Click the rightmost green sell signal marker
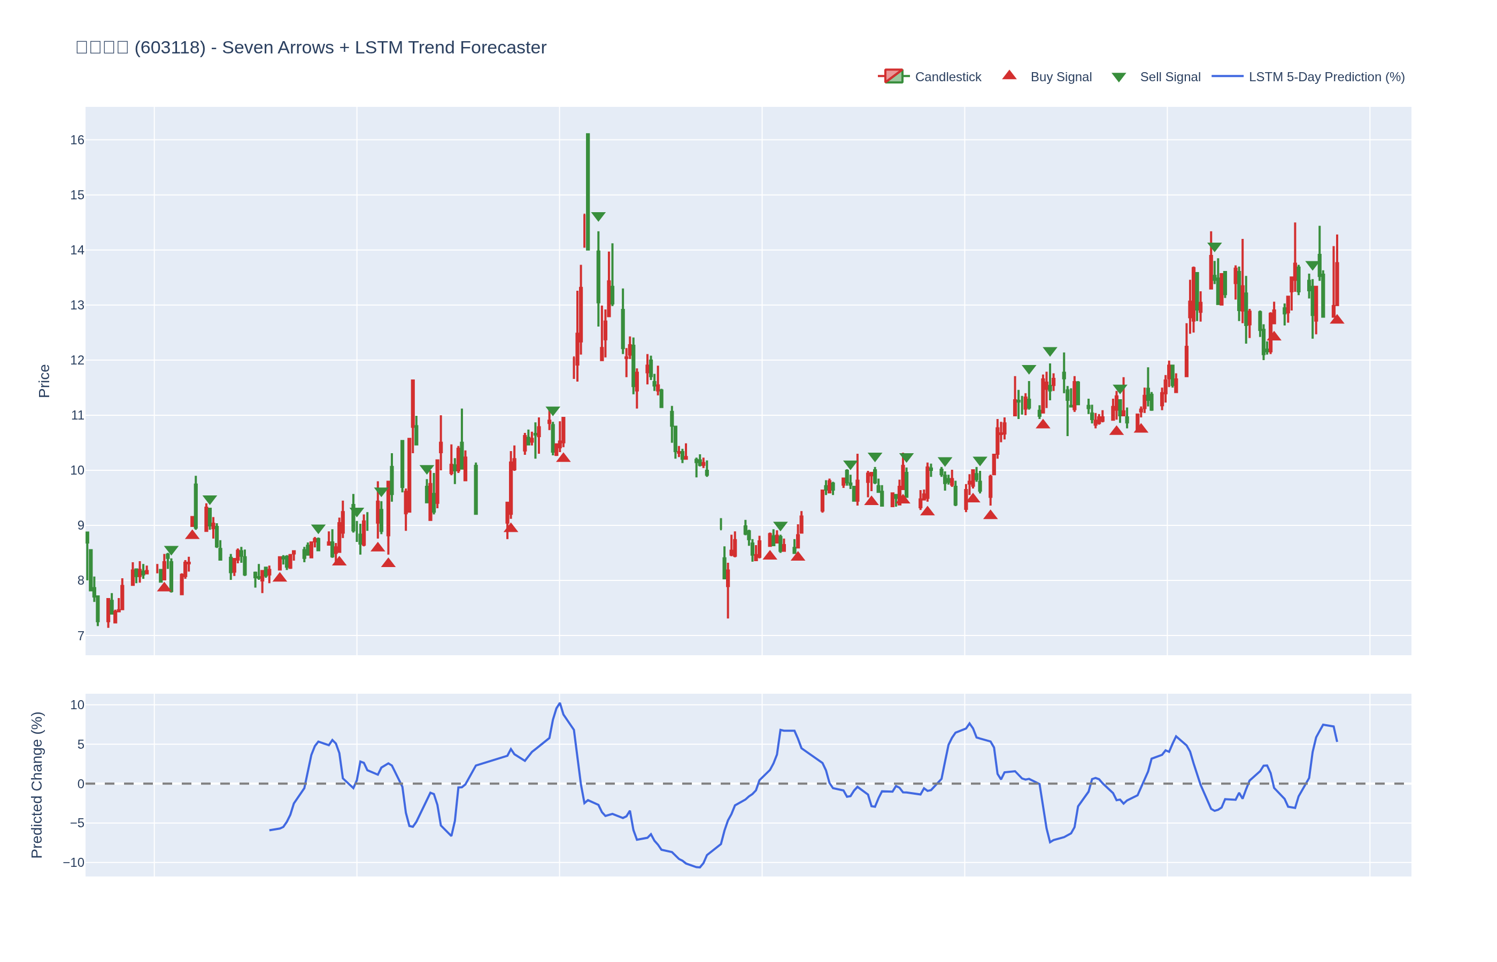 1312,266
